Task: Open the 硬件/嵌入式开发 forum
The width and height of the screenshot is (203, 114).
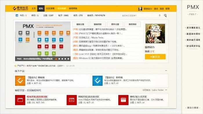Action: click(138, 97)
